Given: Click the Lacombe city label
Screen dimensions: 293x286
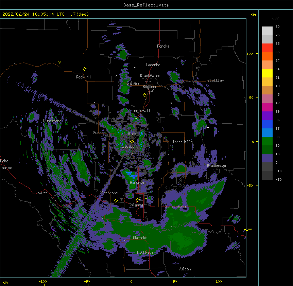Looking at the screenshot, I should pyautogui.click(x=153, y=65).
